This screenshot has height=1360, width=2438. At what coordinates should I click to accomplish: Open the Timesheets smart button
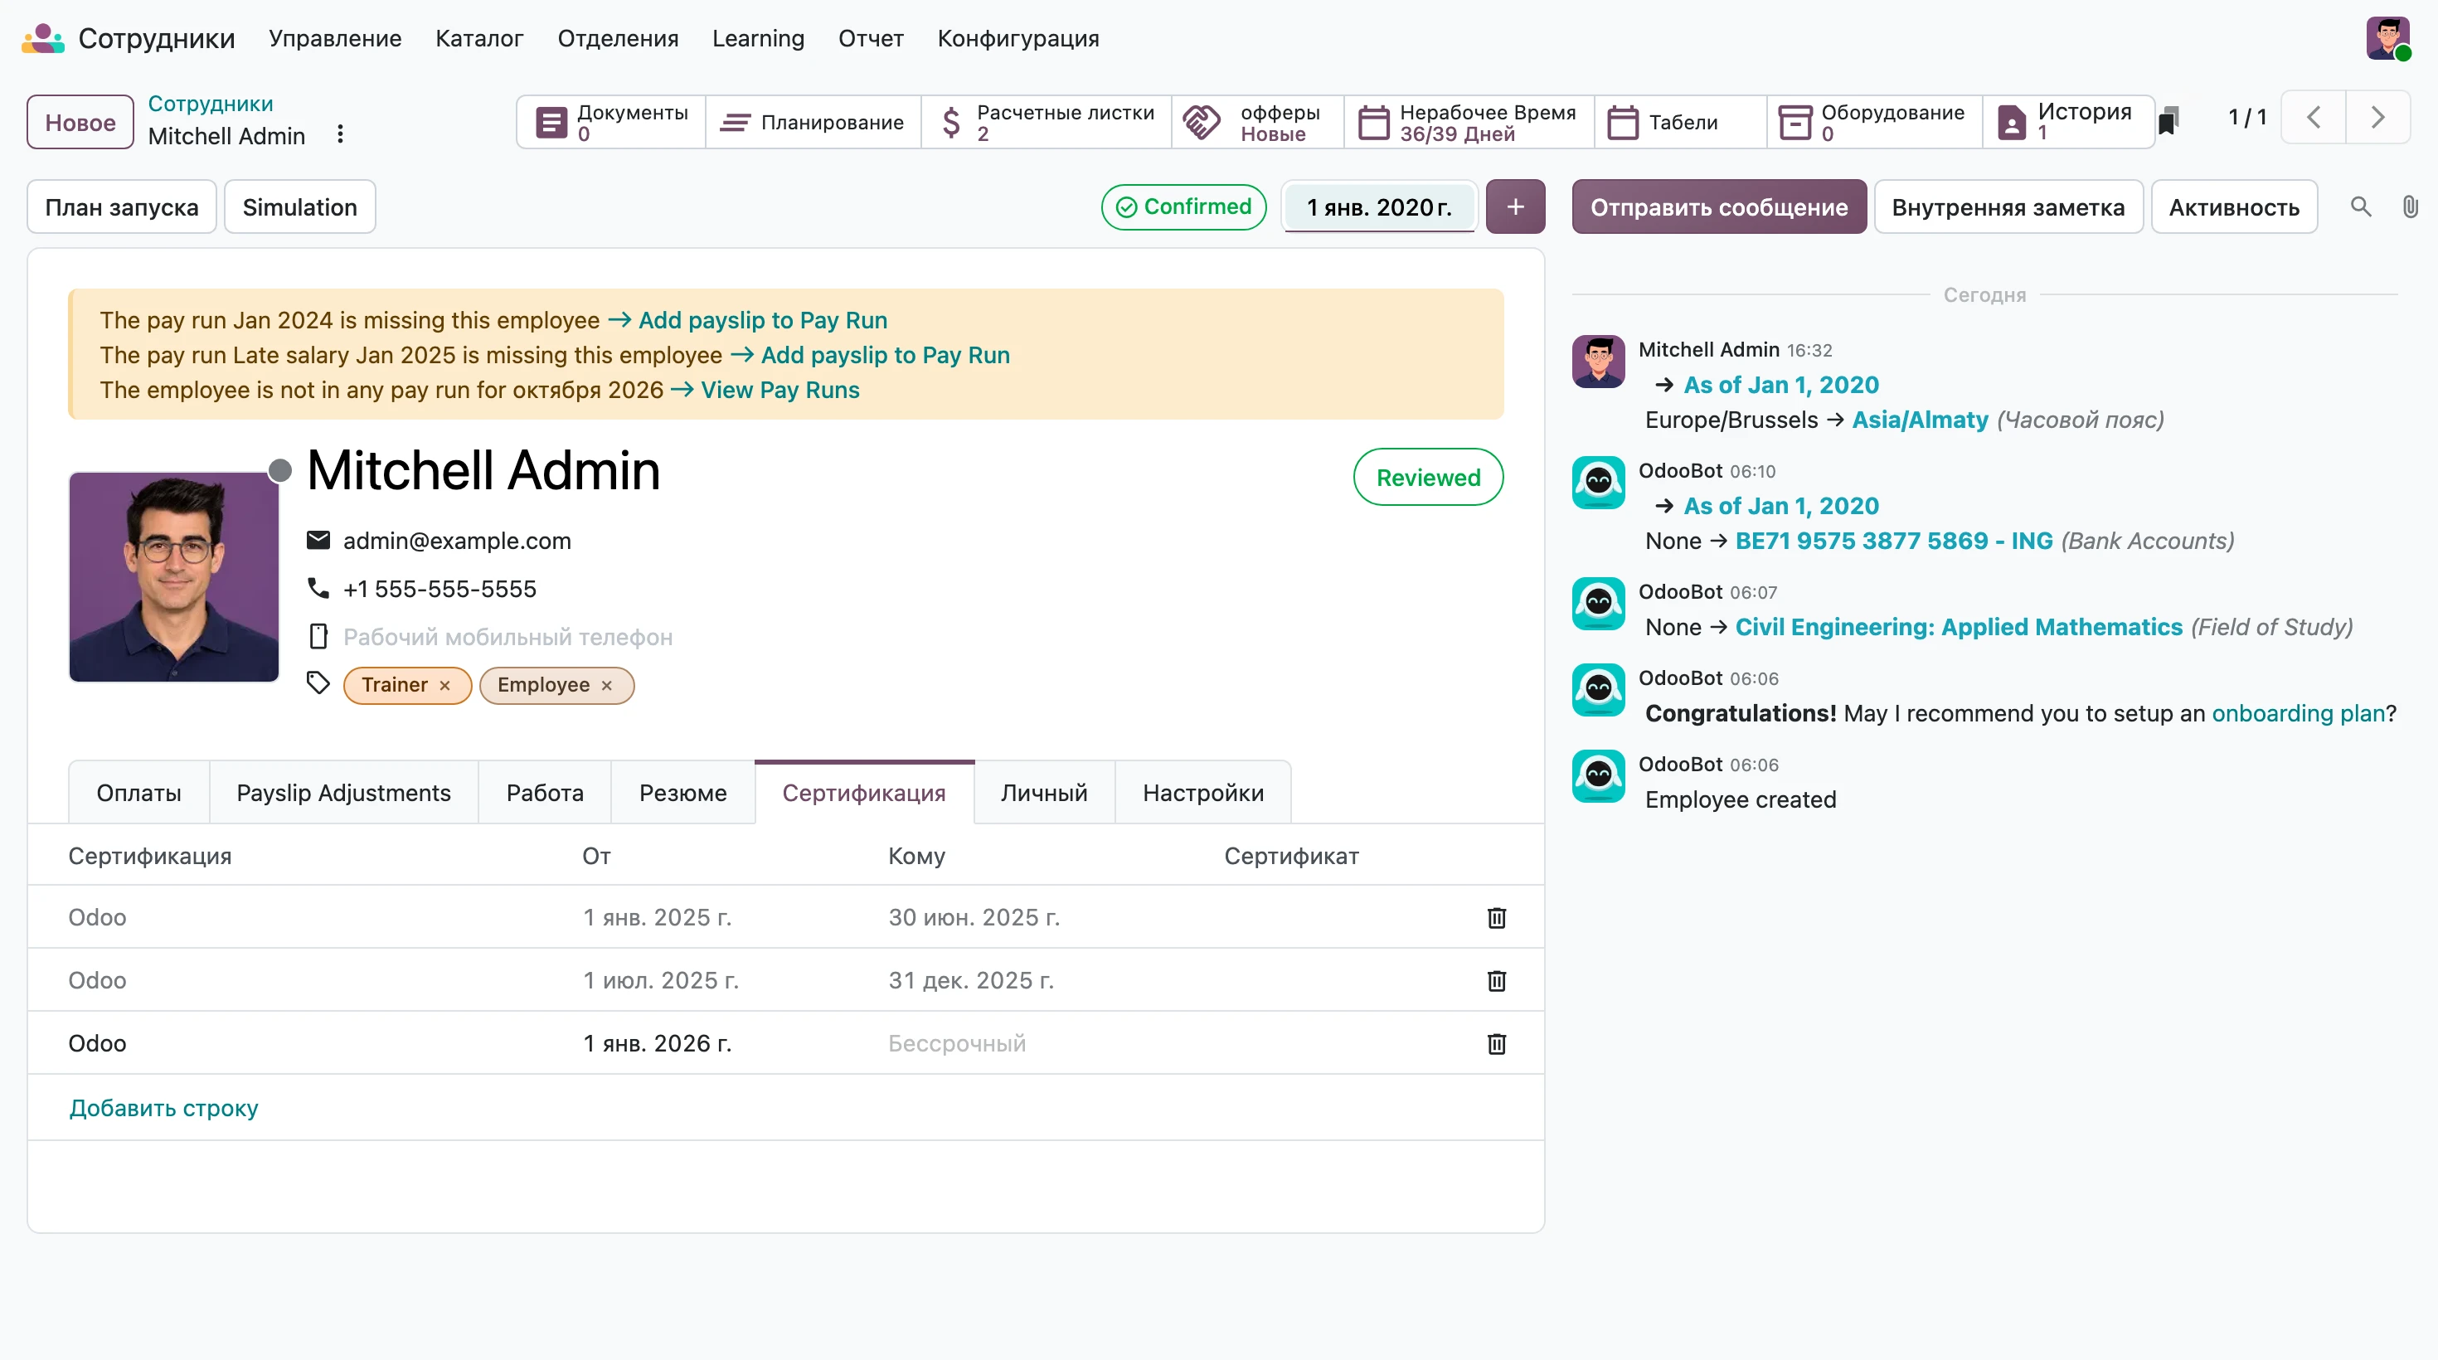(1680, 122)
